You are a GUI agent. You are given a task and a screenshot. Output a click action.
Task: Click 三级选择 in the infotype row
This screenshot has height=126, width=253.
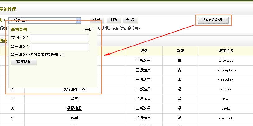coord(143,60)
